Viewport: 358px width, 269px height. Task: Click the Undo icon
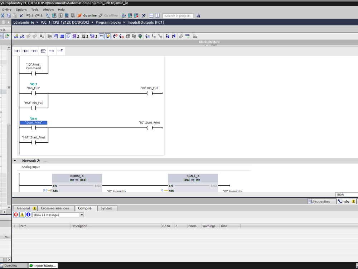29,15
